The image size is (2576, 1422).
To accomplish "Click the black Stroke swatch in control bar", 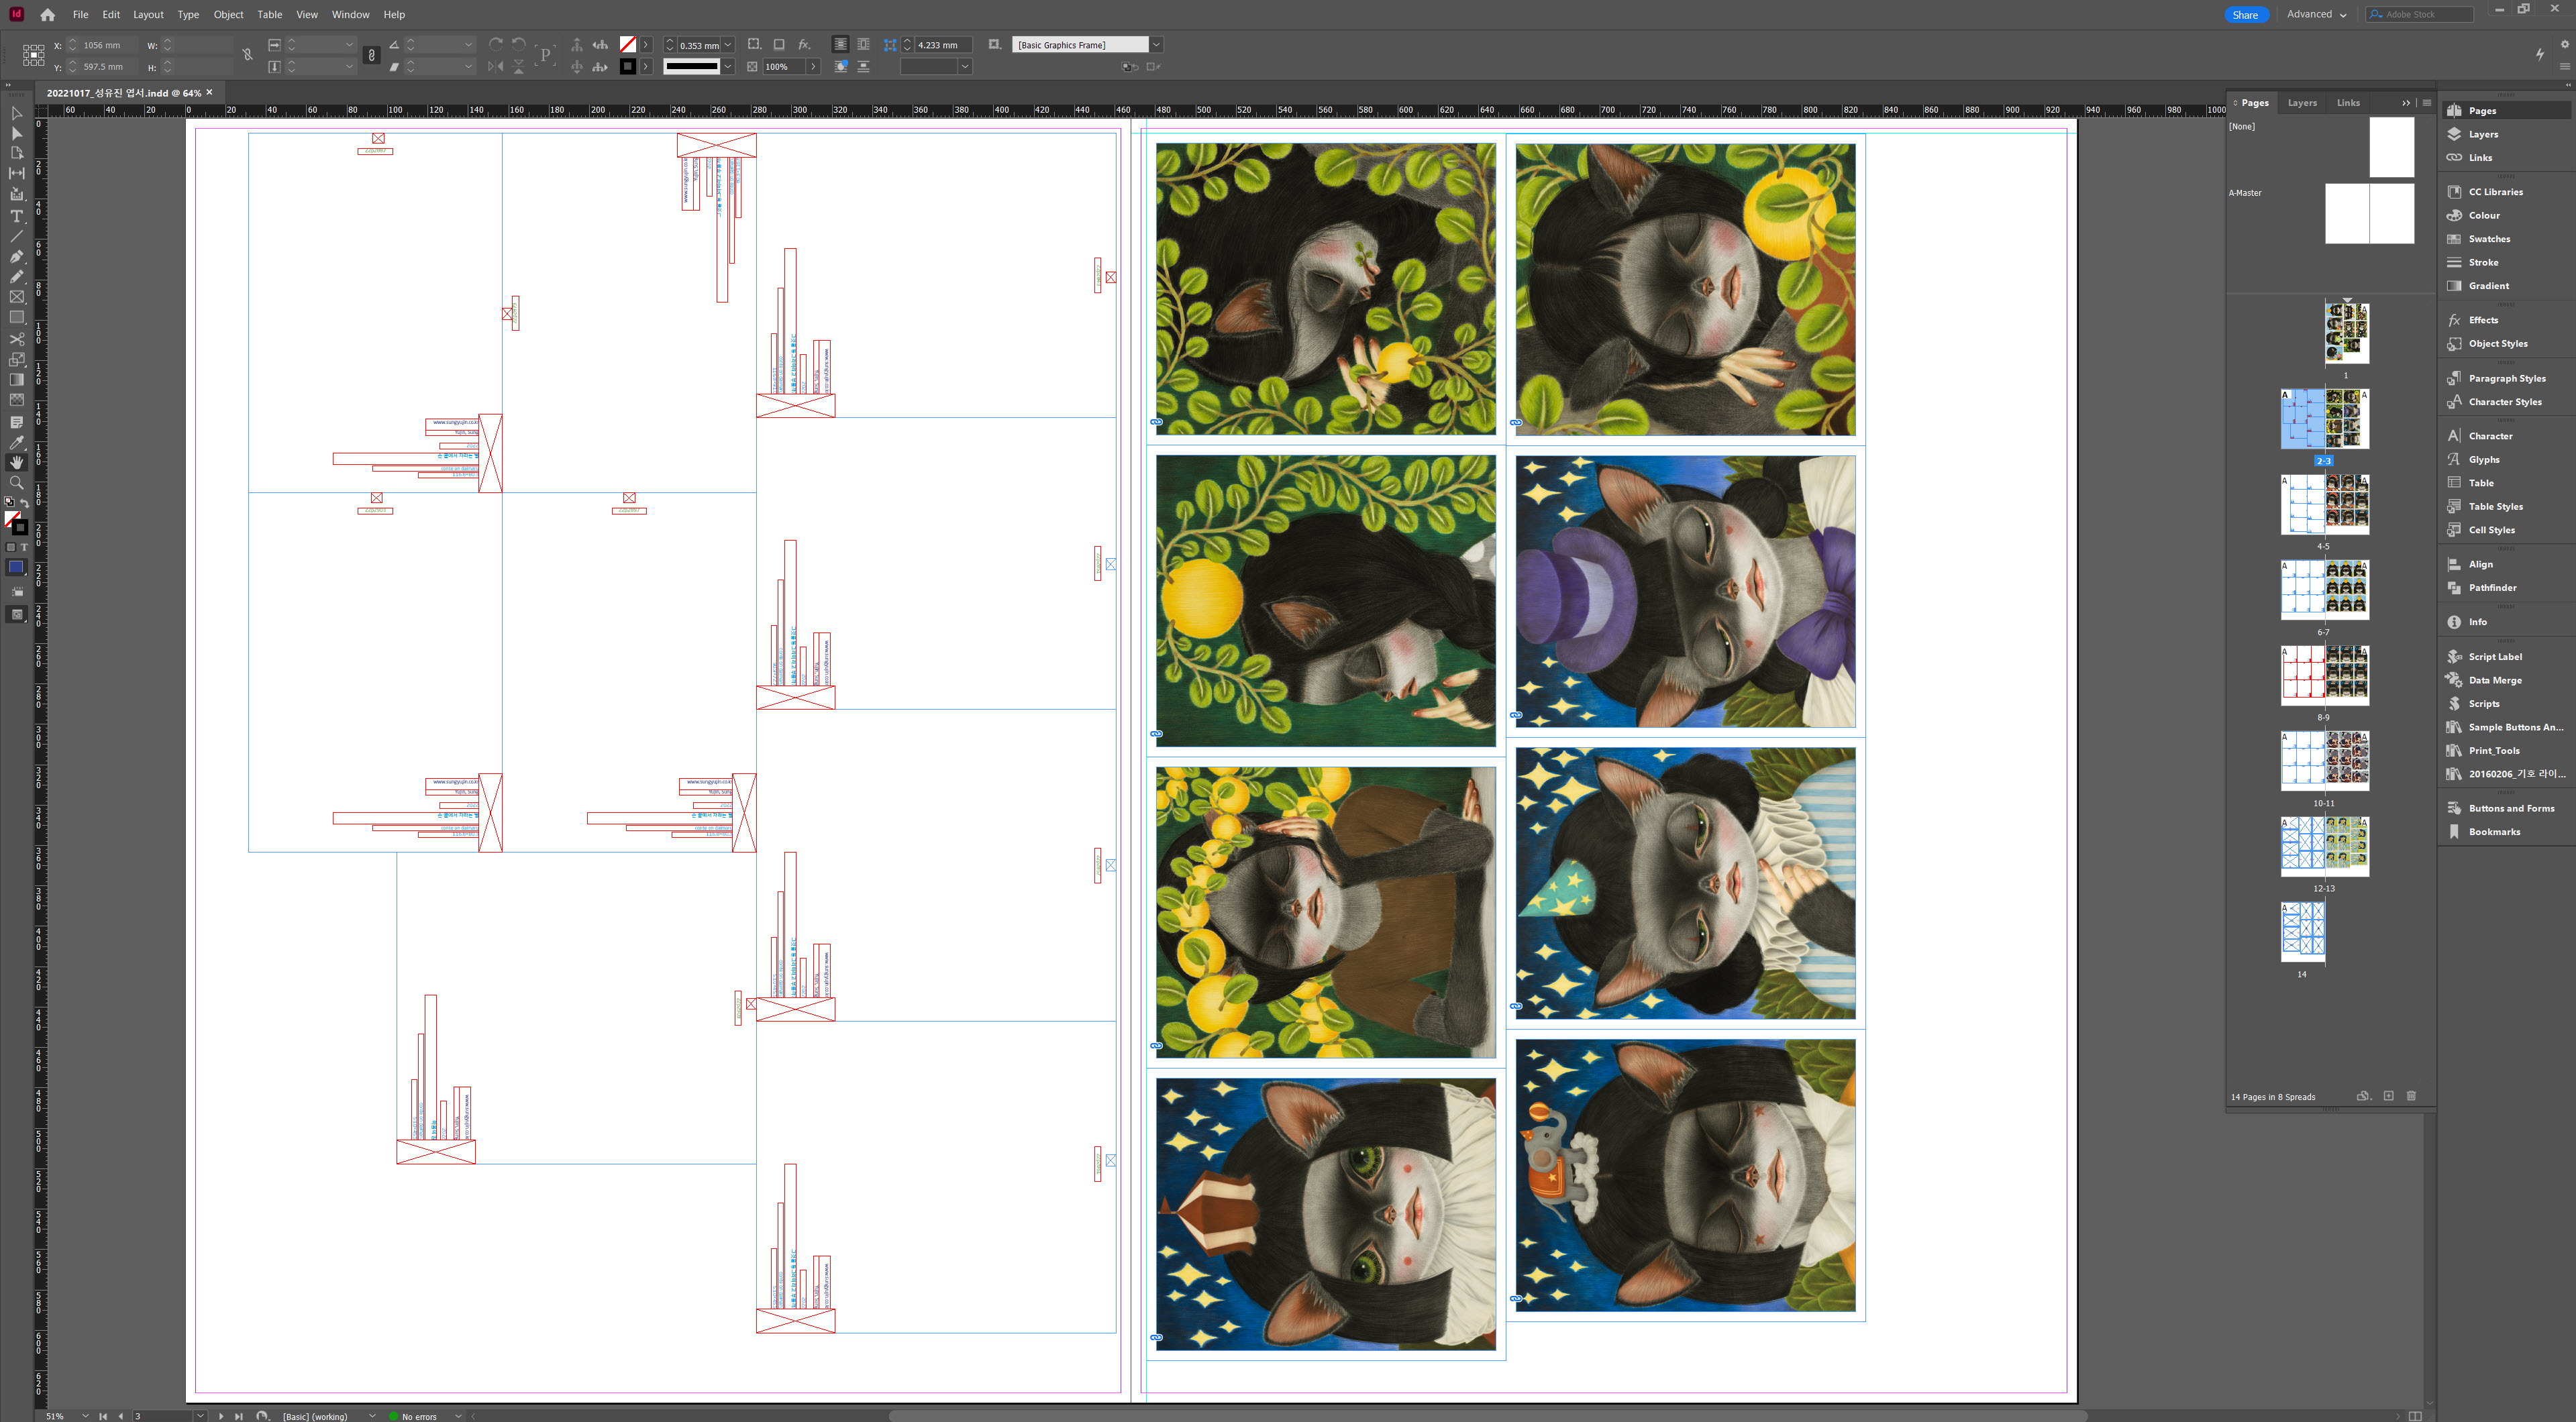I will click(x=627, y=66).
